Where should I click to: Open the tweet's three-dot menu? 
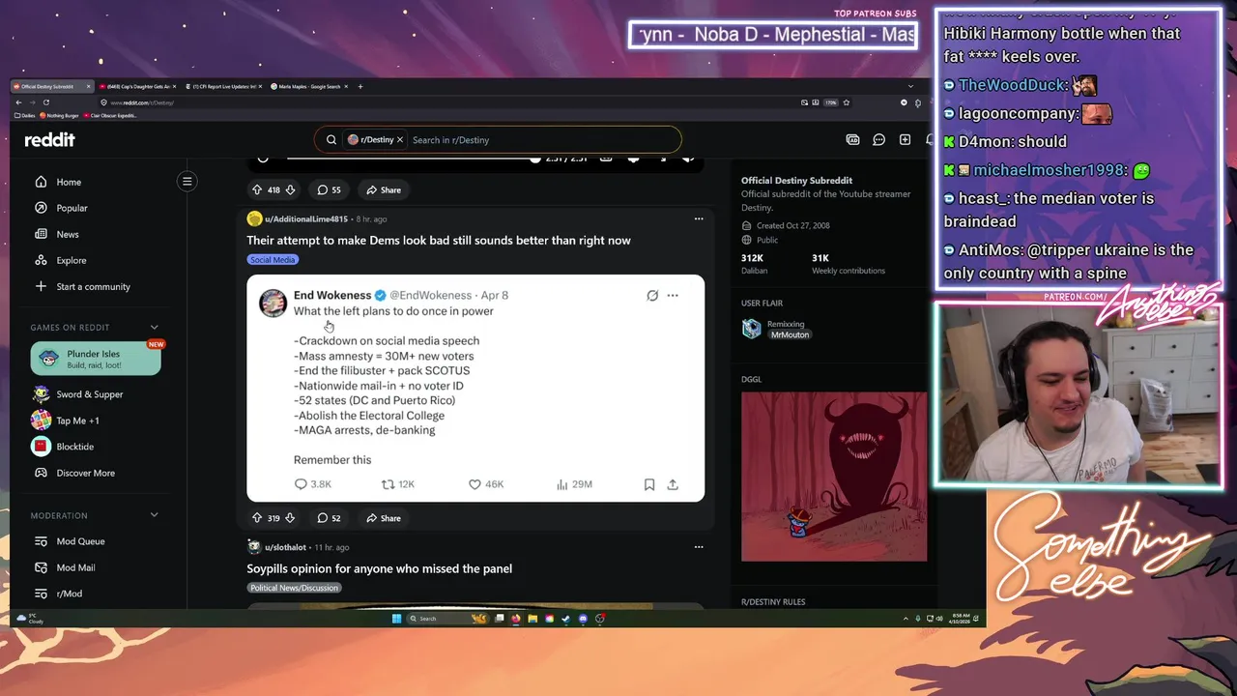673,296
